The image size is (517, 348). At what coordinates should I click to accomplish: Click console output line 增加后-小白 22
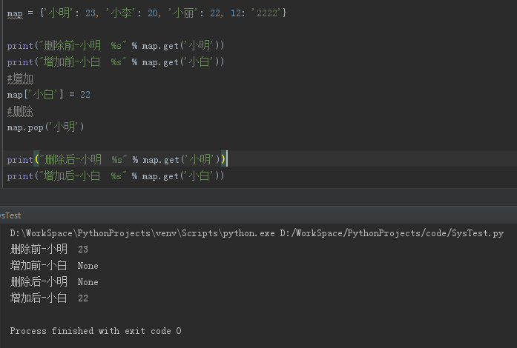(49, 298)
